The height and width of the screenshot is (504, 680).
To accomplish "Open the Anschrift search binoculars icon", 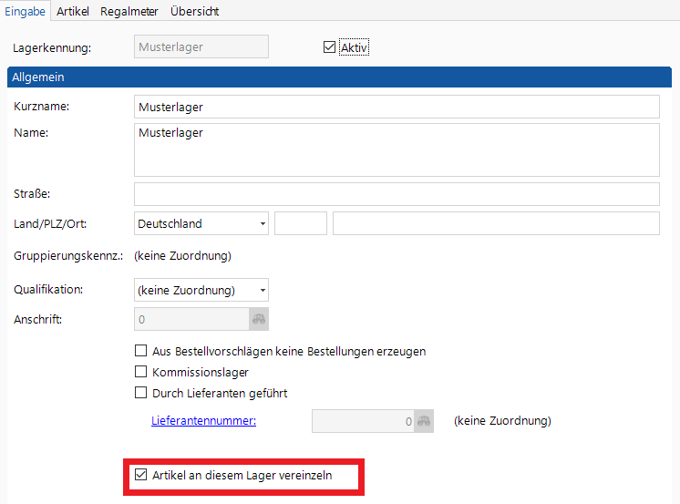I will coord(258,320).
